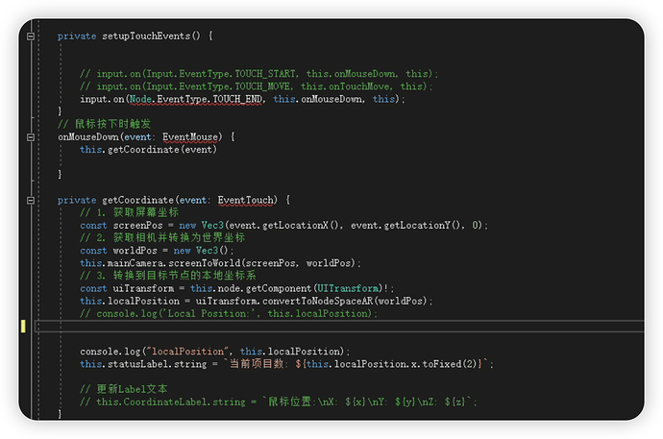Place cursor on the highlighted empty line
Image resolution: width=663 pixels, height=439 pixels.
(x=340, y=327)
